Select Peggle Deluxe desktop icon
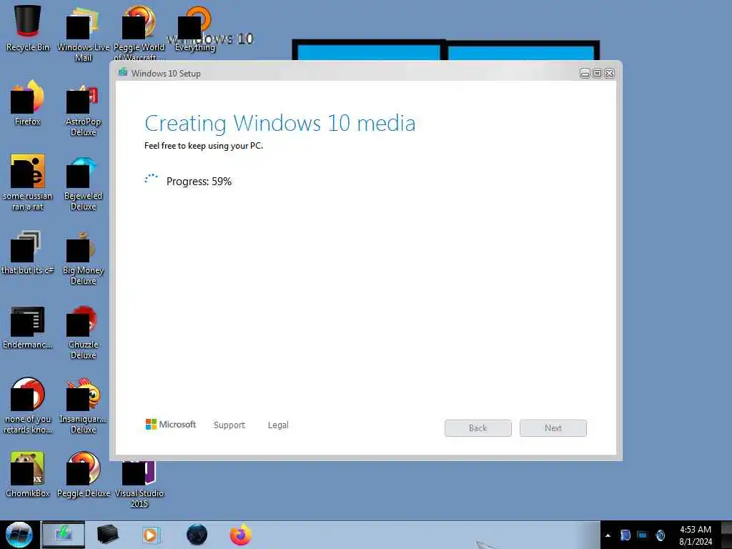This screenshot has width=732, height=549. [83, 475]
